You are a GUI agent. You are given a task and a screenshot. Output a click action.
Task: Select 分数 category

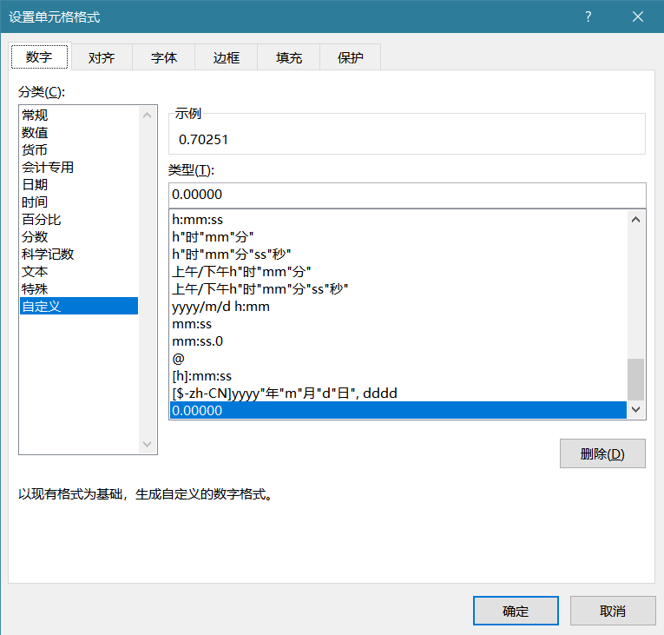[x=79, y=236]
